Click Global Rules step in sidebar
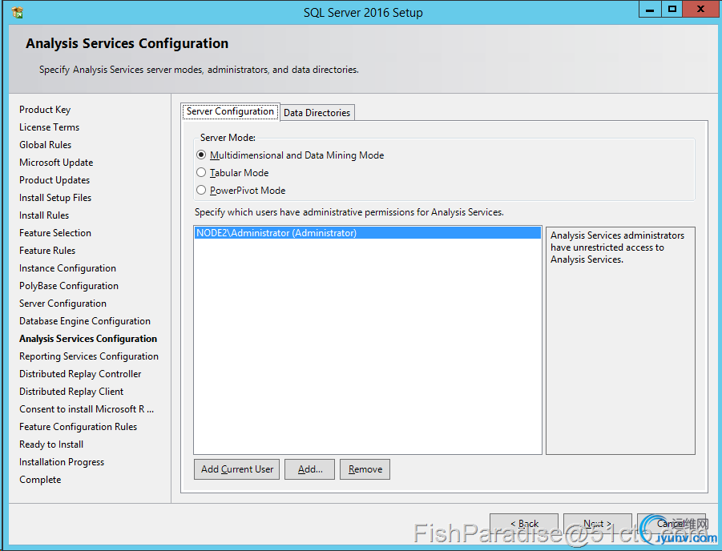This screenshot has height=551, width=722. pyautogui.click(x=45, y=144)
